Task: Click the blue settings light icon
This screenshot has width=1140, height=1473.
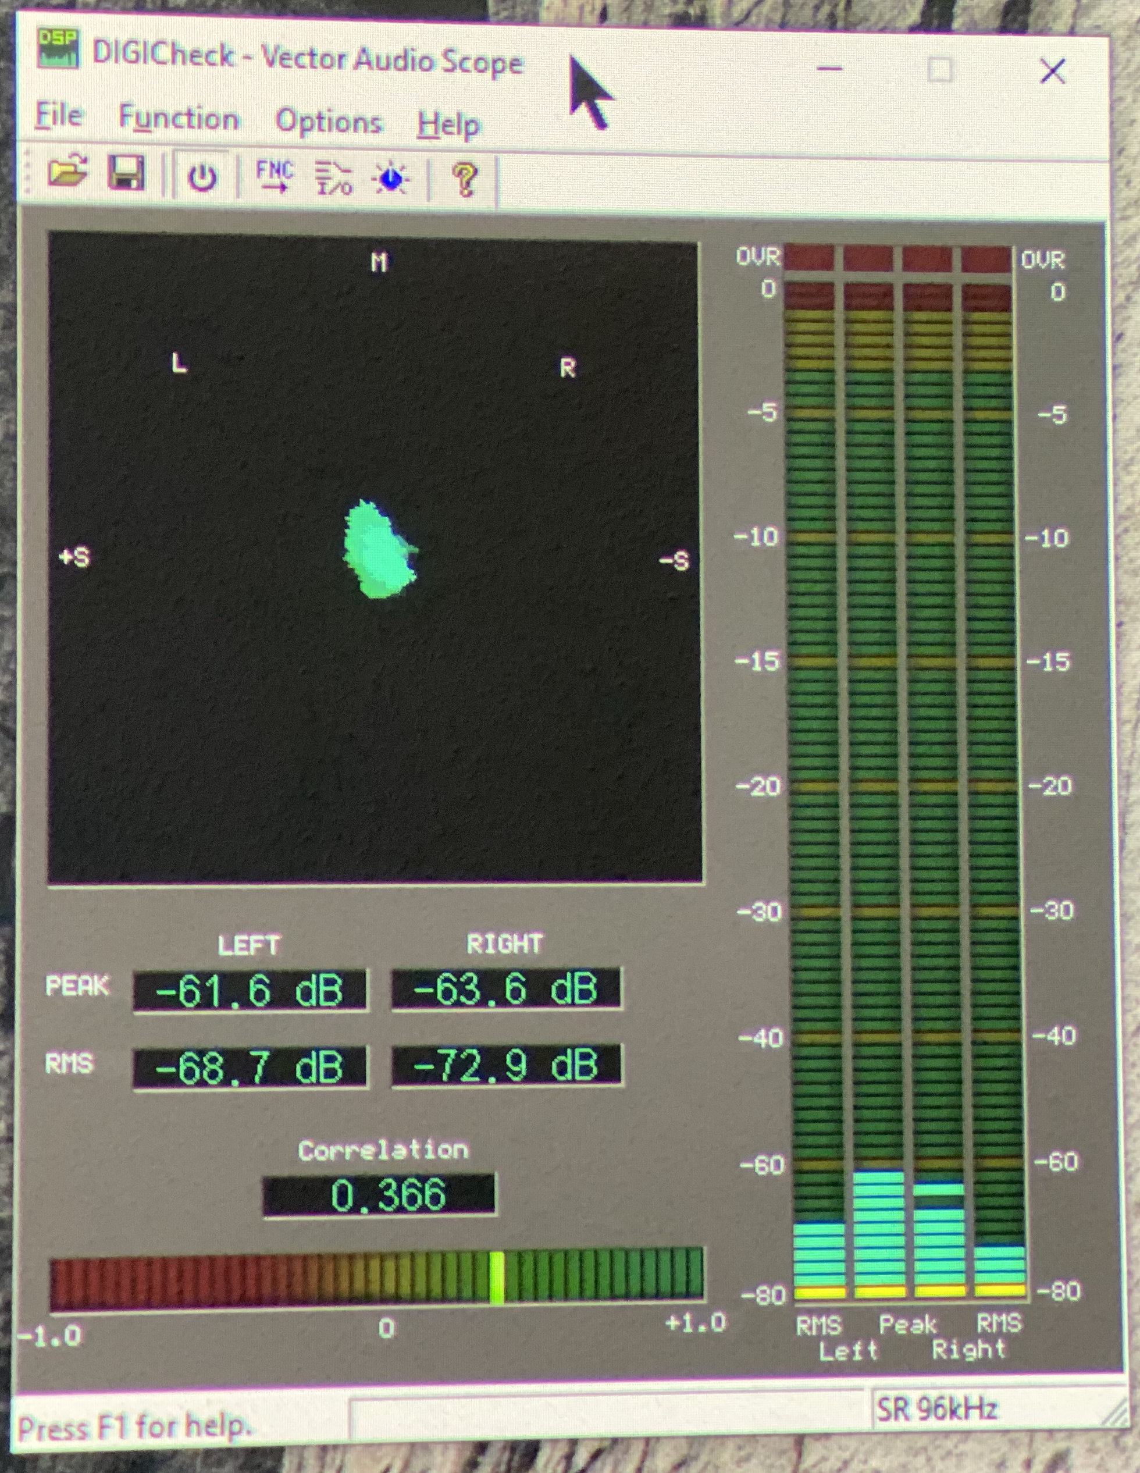Action: click(391, 179)
